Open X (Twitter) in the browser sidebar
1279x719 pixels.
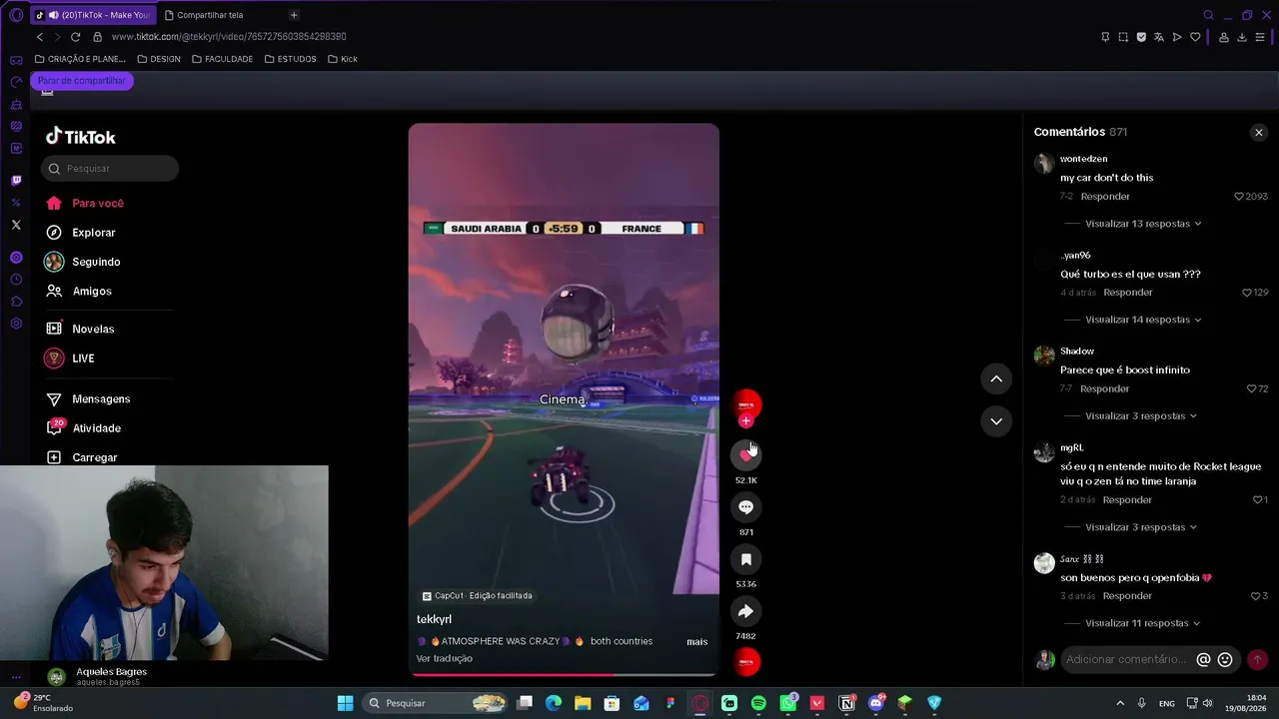point(16,225)
